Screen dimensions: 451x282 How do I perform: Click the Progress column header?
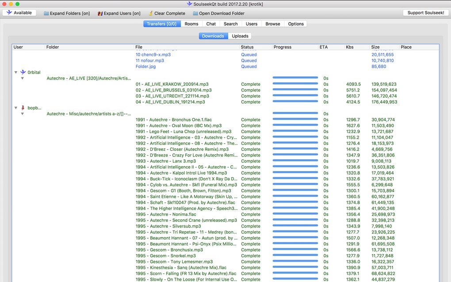pyautogui.click(x=295, y=47)
